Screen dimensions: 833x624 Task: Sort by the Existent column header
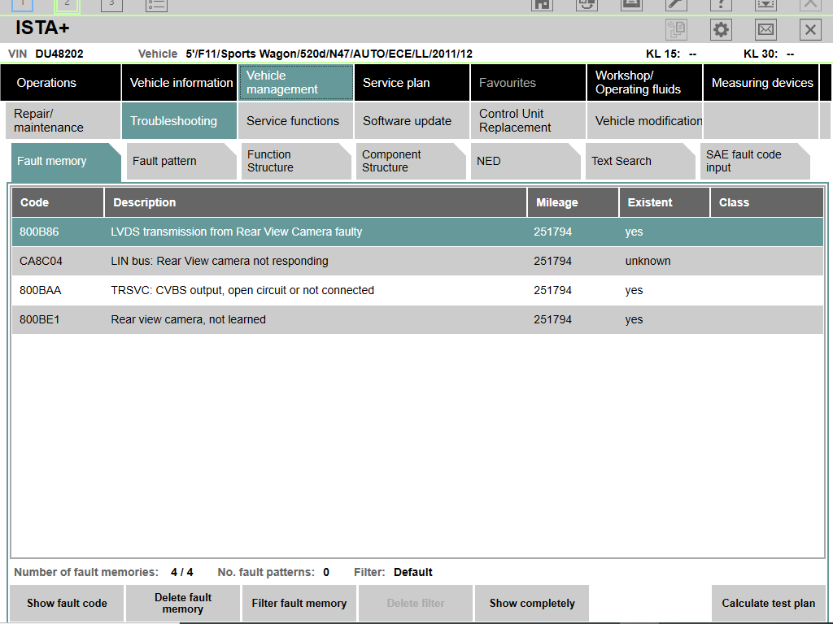pyautogui.click(x=665, y=202)
